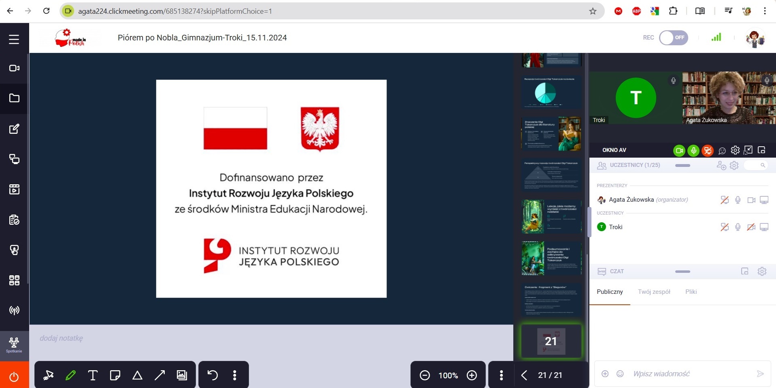Toggle camera for Agata Żukowska
Screen dimensions: 776x388
tap(751, 200)
